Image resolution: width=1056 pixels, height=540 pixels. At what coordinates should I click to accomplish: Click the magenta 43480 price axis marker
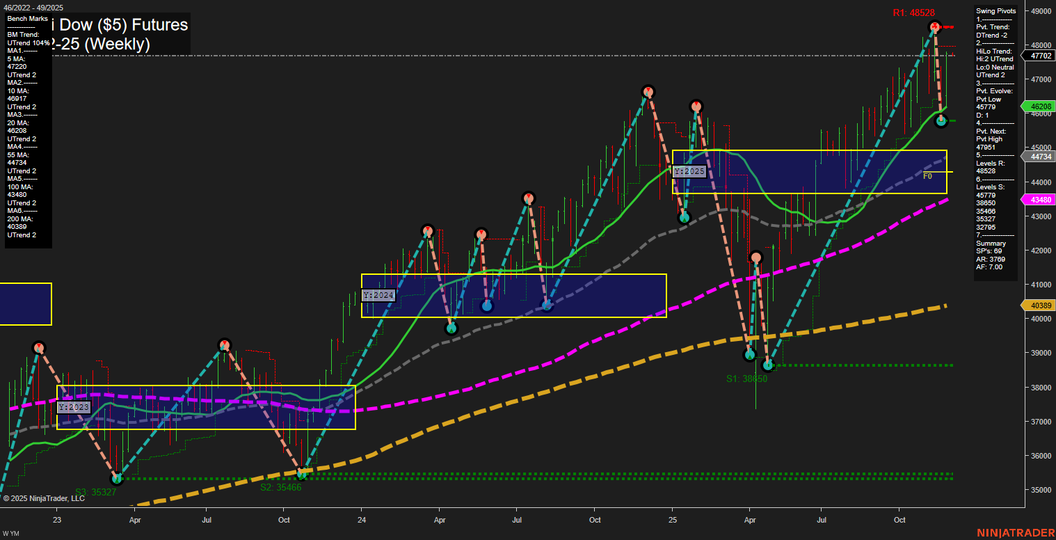point(1039,200)
